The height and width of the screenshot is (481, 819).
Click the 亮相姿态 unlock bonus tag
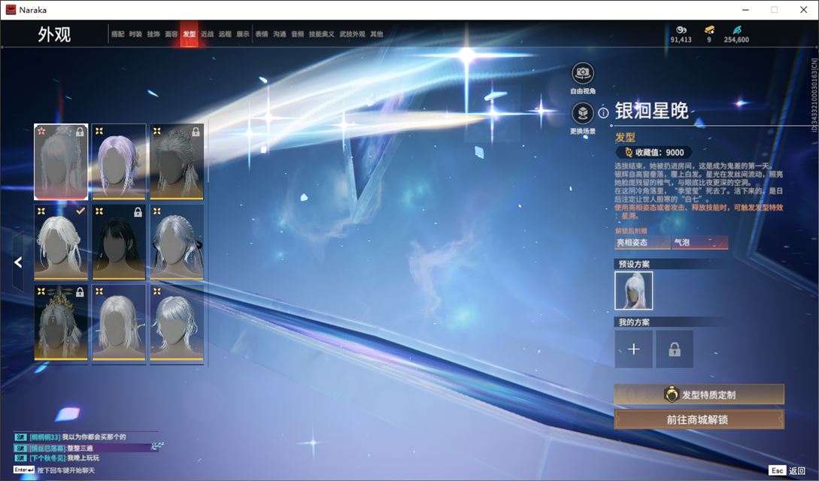pyautogui.click(x=642, y=242)
